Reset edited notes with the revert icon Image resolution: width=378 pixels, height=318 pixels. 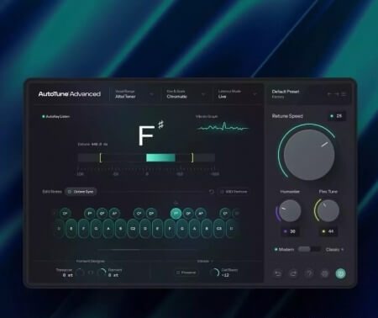(x=212, y=192)
